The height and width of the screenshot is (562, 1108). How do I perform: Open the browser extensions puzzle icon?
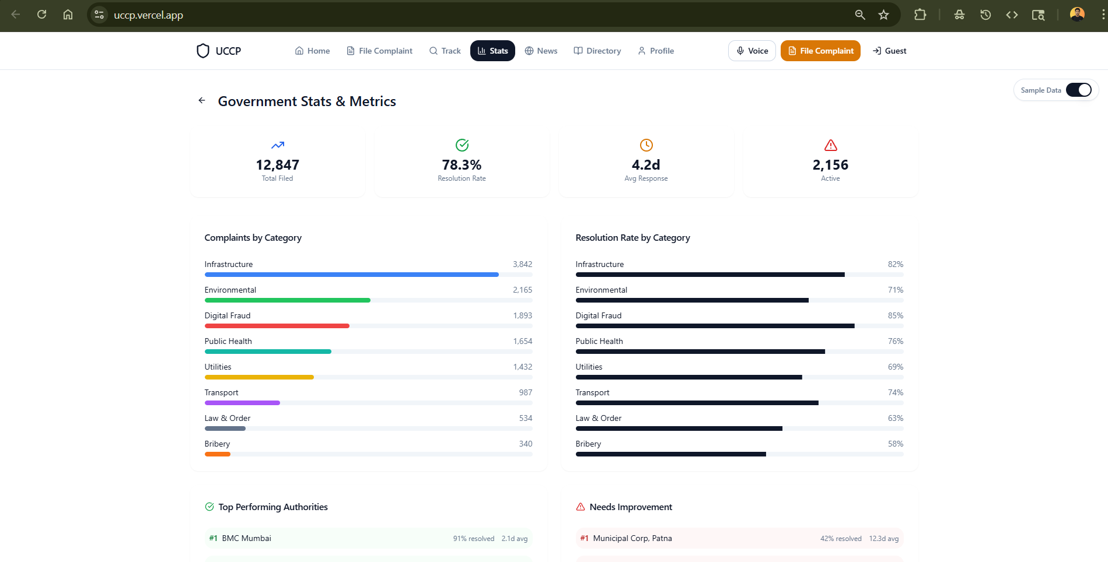[920, 15]
